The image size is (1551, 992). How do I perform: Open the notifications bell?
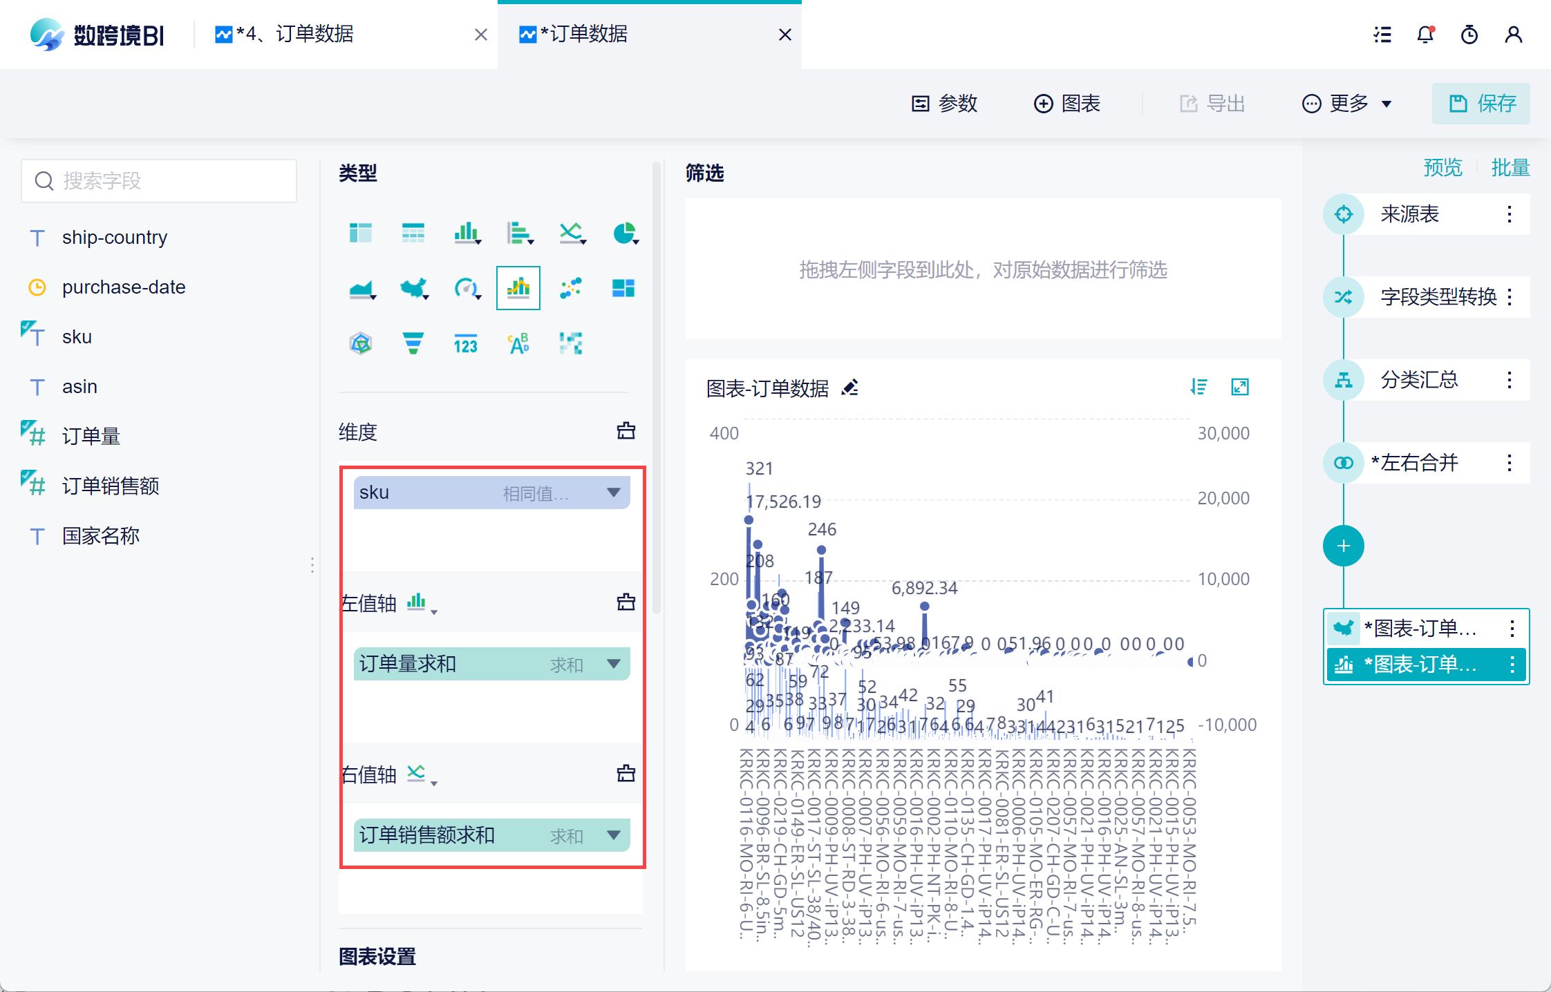[x=1425, y=35]
